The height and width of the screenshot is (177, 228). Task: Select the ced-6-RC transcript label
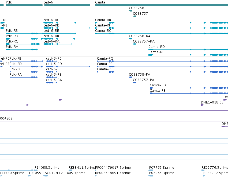(x=51, y=20)
